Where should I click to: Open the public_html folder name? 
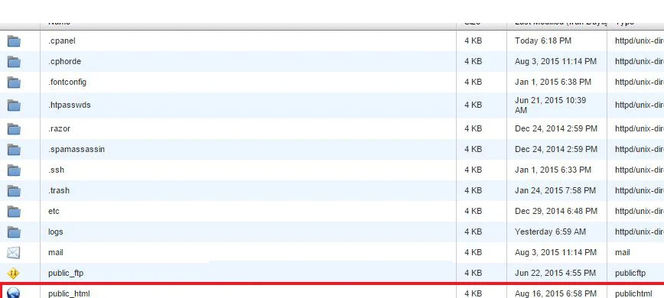(x=69, y=293)
